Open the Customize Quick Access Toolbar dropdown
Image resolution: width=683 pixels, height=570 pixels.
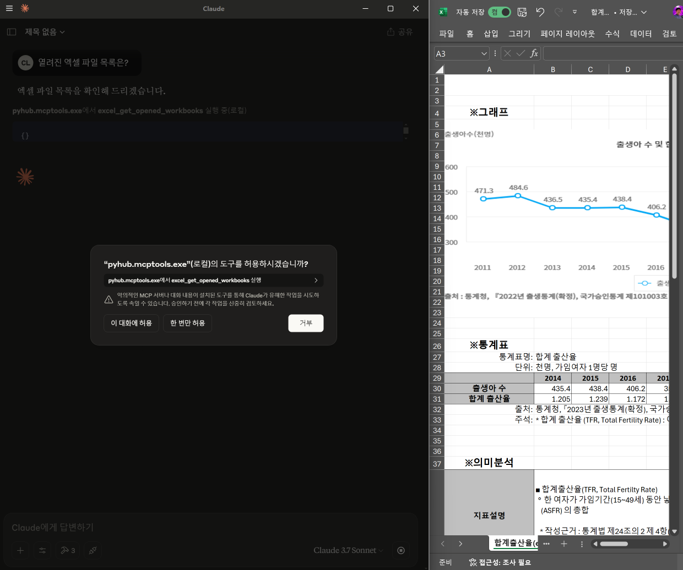[574, 12]
